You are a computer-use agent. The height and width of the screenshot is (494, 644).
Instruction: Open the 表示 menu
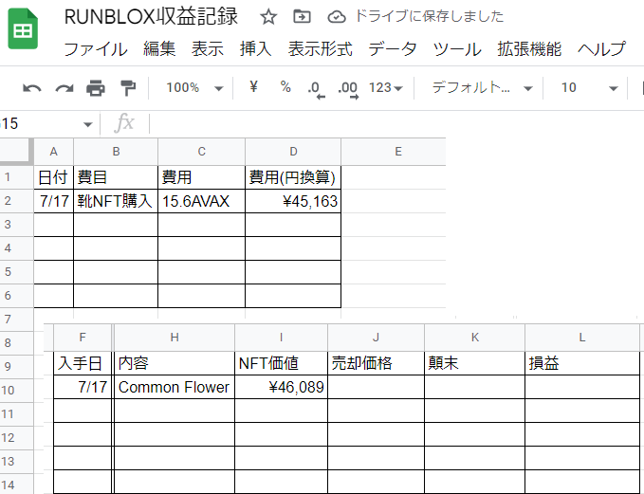tap(208, 49)
